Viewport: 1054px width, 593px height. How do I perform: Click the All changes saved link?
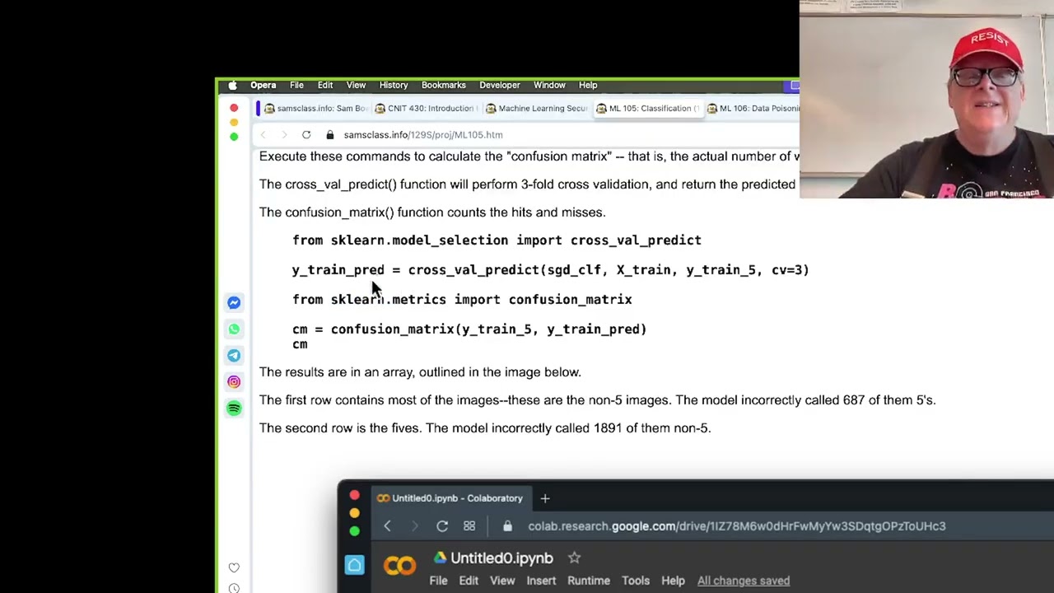click(744, 581)
